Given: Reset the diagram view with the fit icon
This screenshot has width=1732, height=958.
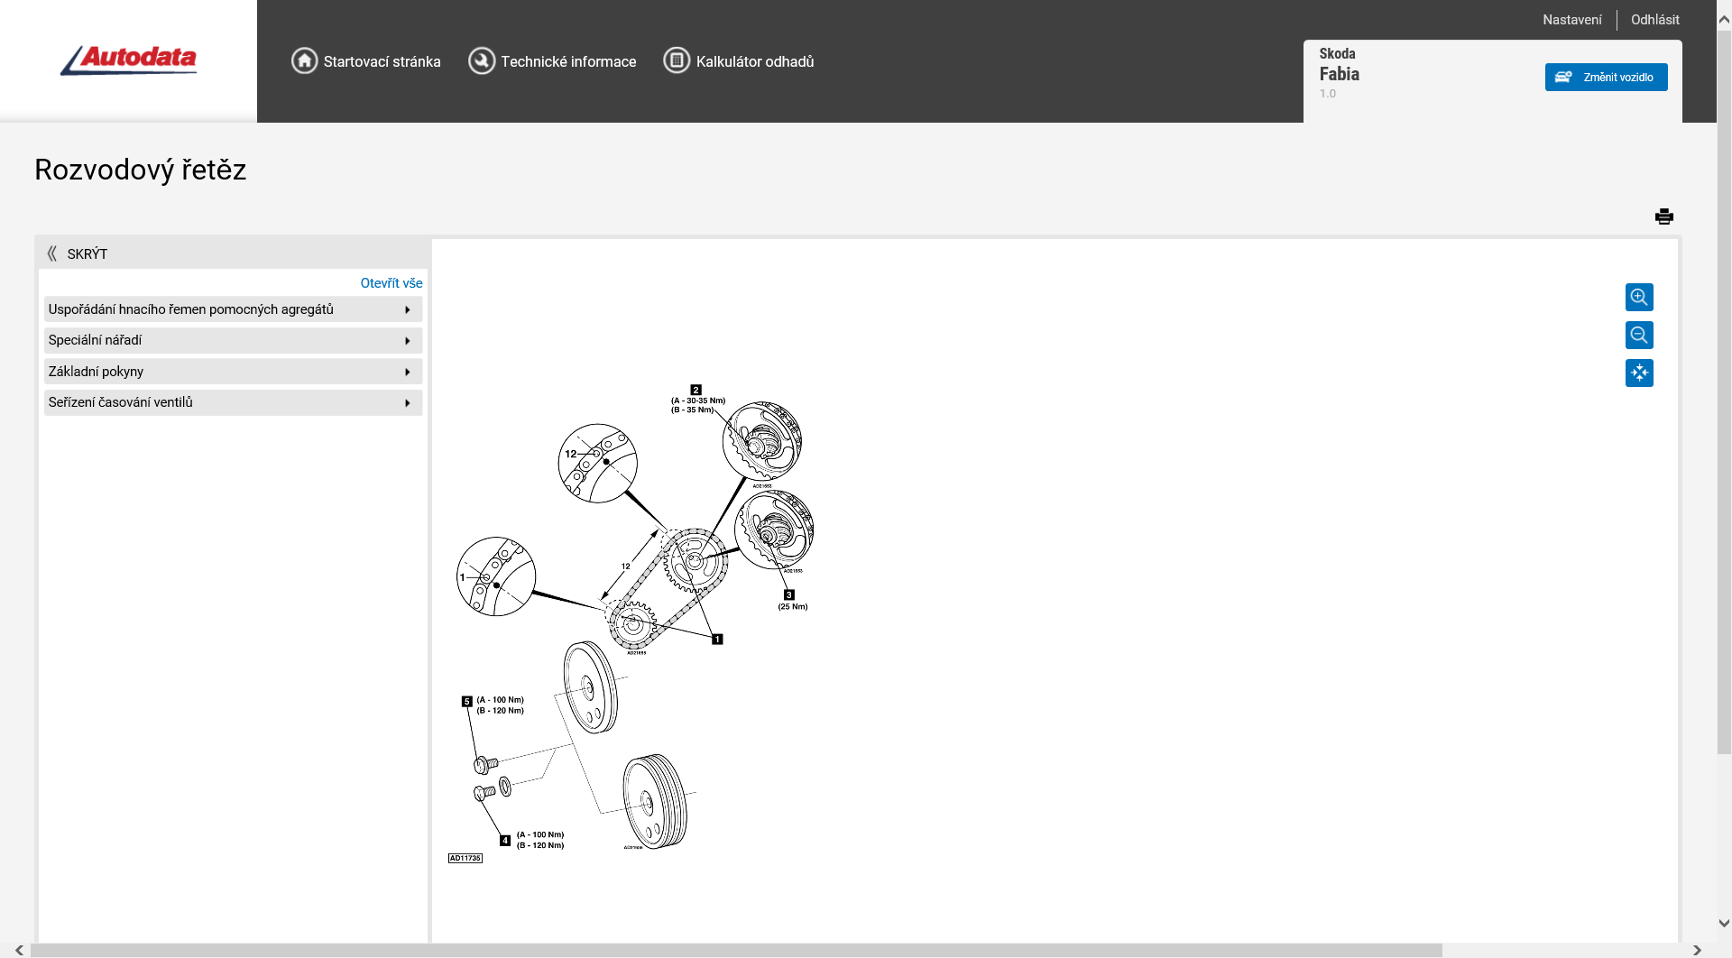Looking at the screenshot, I should [x=1639, y=373].
